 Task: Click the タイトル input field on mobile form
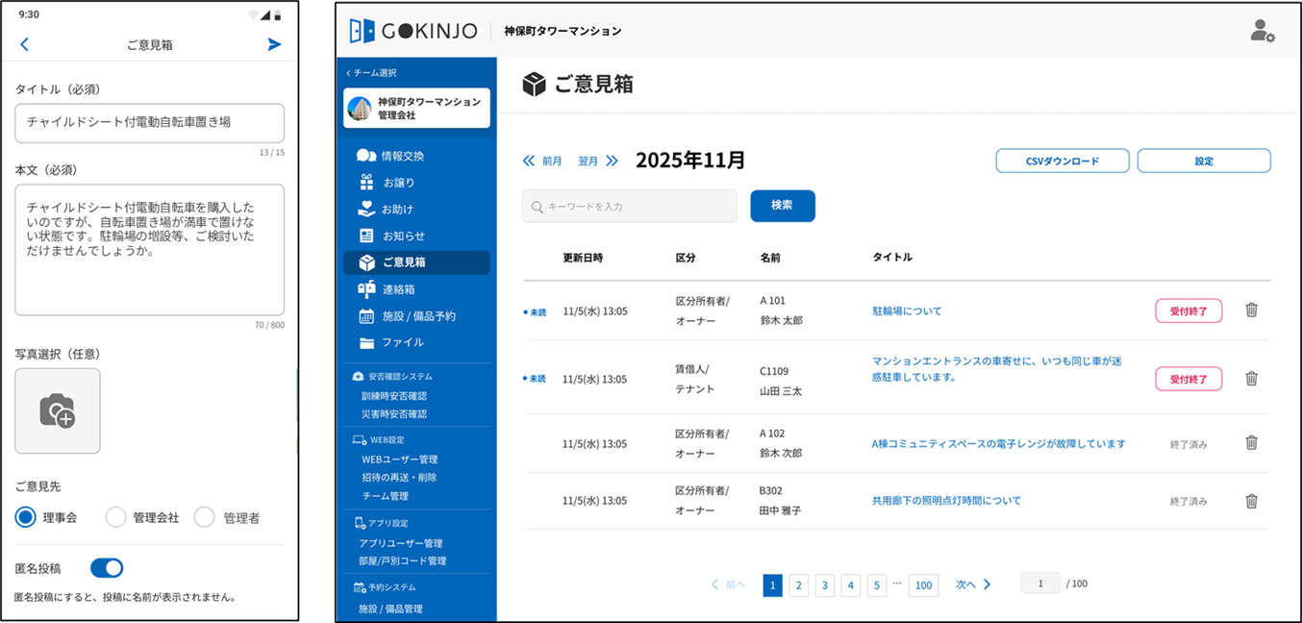(x=149, y=123)
